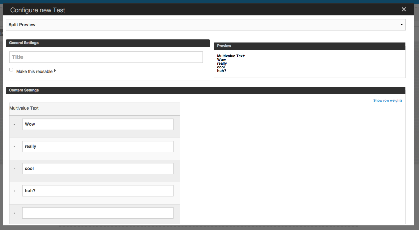Select the text field containing "Wow"
Viewport: 419px width, 230px height.
pos(98,124)
